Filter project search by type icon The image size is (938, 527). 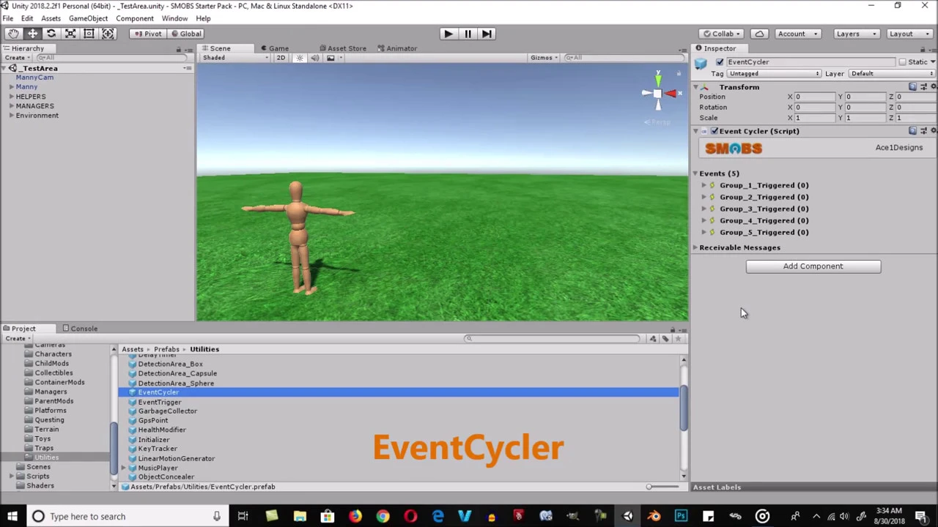pos(653,339)
